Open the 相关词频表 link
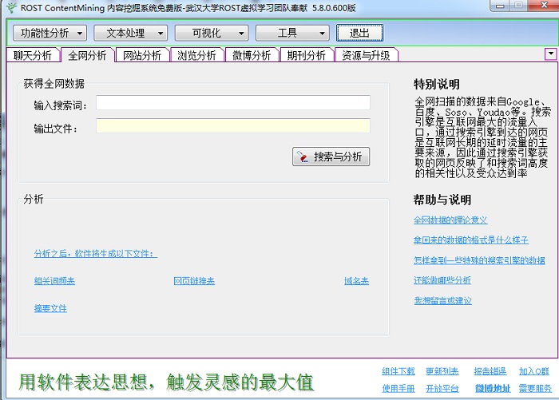 click(x=54, y=281)
